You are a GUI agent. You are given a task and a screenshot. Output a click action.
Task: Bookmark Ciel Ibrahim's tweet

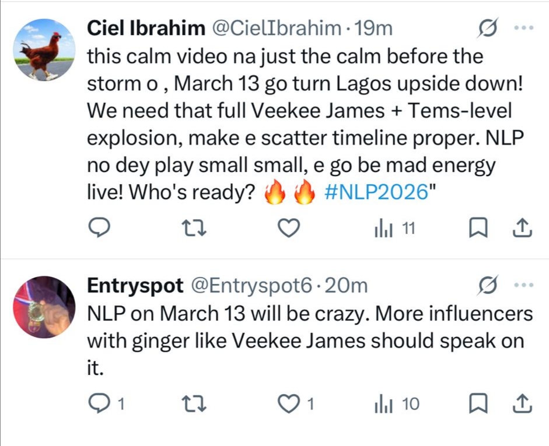coord(477,229)
